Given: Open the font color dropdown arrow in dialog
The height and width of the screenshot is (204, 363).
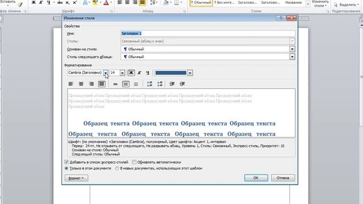Looking at the screenshot, I should pyautogui.click(x=190, y=73).
